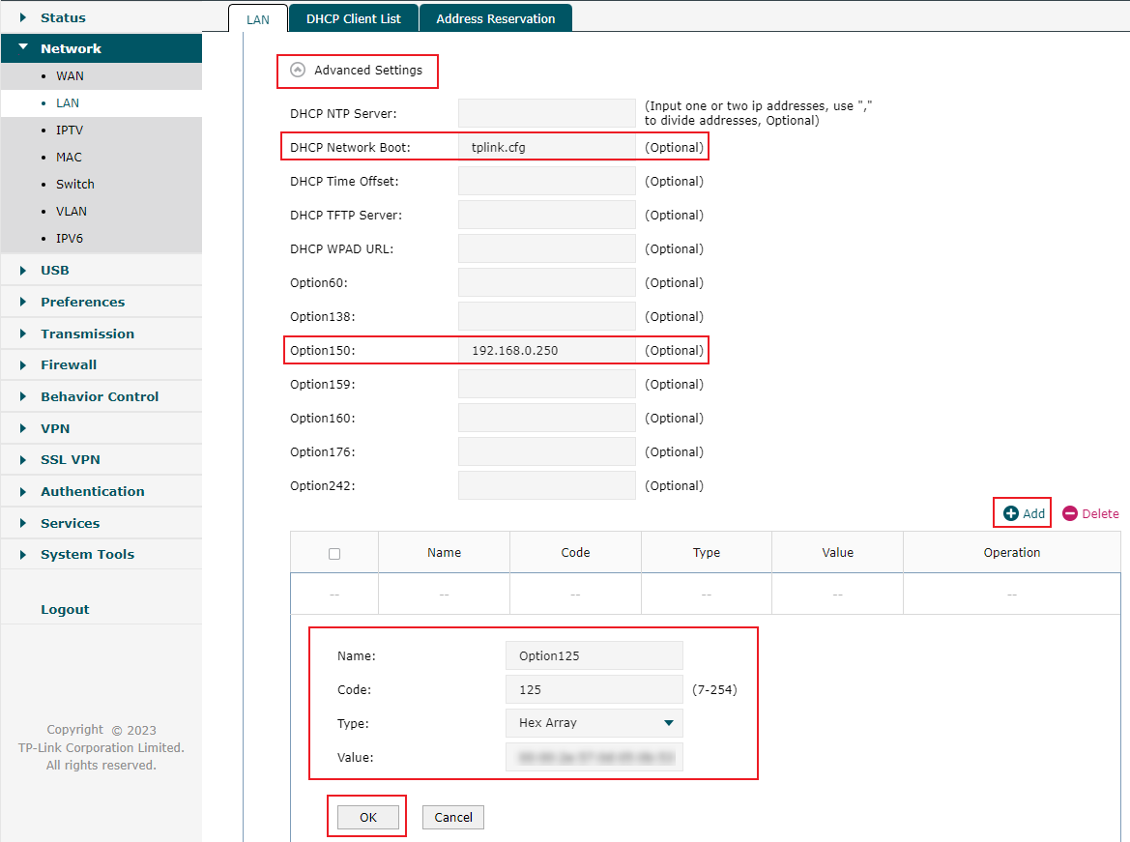Delete selected DHCP option entries
The height and width of the screenshot is (842, 1130).
(1090, 513)
